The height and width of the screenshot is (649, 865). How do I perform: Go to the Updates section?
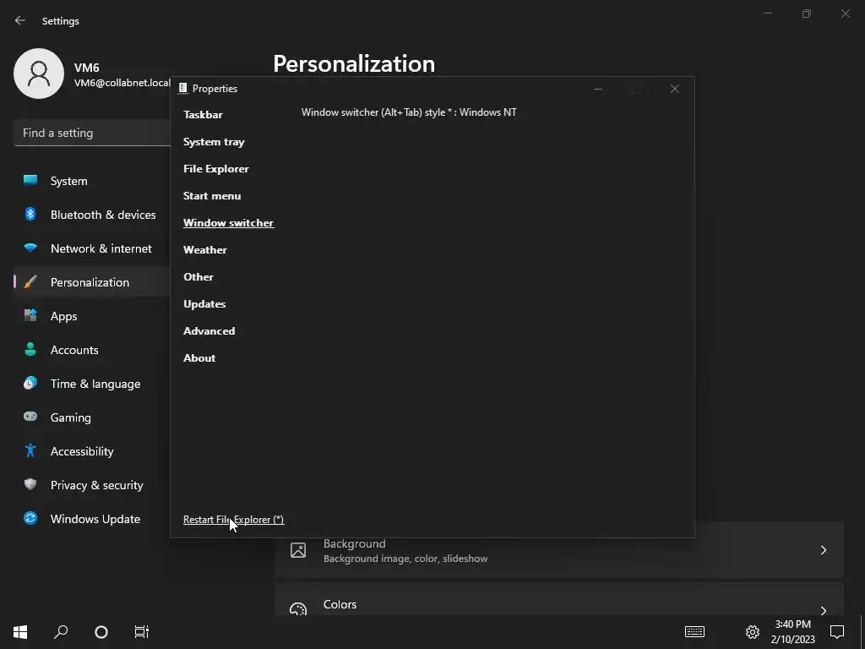pyautogui.click(x=204, y=304)
